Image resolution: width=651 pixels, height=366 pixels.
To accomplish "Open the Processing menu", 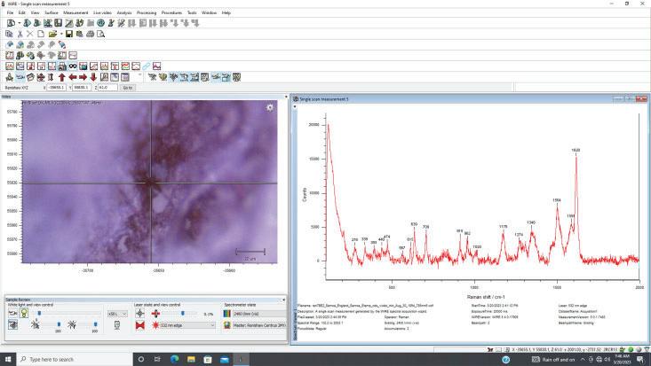I will 147,12.
